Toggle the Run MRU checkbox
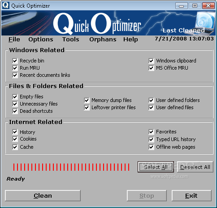This screenshot has width=217, height=208. [x=15, y=68]
